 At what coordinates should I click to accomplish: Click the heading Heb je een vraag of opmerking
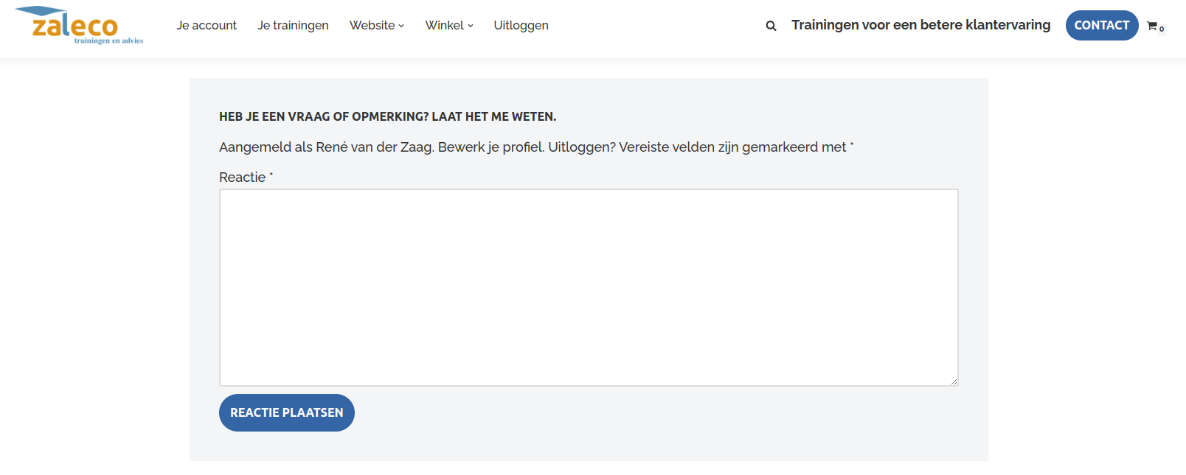[x=387, y=116]
